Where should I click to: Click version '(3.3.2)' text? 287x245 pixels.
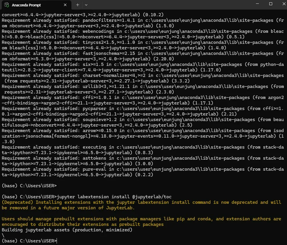pyautogui.click(x=181, y=81)
